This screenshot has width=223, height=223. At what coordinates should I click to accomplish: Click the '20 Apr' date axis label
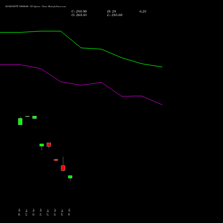click(19, 212)
